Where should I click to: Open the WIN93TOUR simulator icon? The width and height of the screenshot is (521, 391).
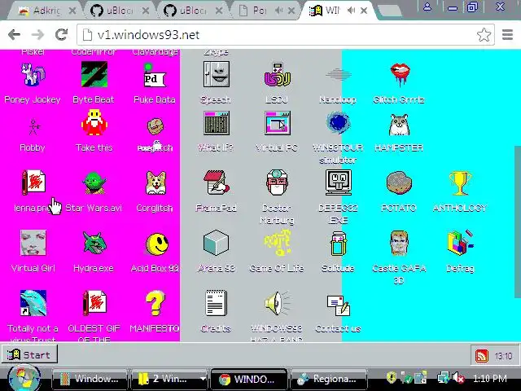pos(339,123)
